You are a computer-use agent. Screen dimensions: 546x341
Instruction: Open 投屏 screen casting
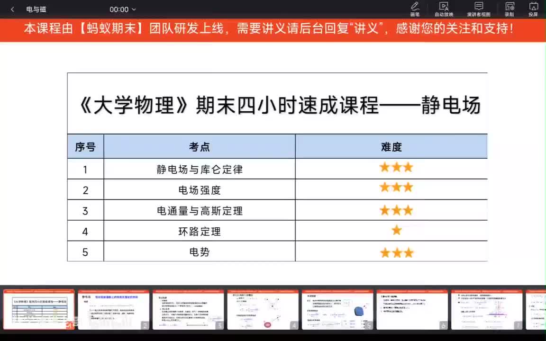click(x=533, y=9)
